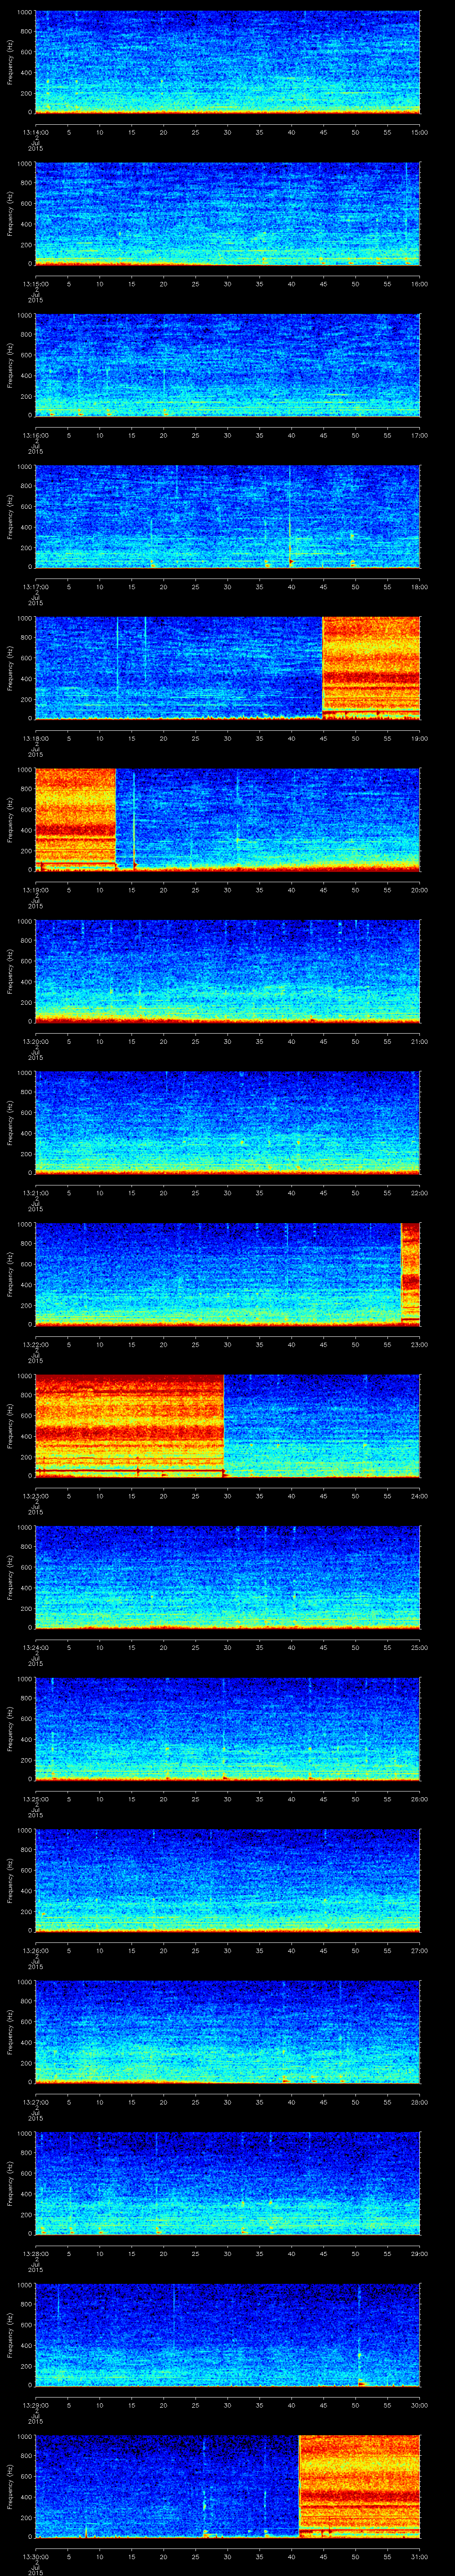Click the red noise burst ending the 13:22 panel
This screenshot has height=2576, width=455.
click(x=410, y=1274)
